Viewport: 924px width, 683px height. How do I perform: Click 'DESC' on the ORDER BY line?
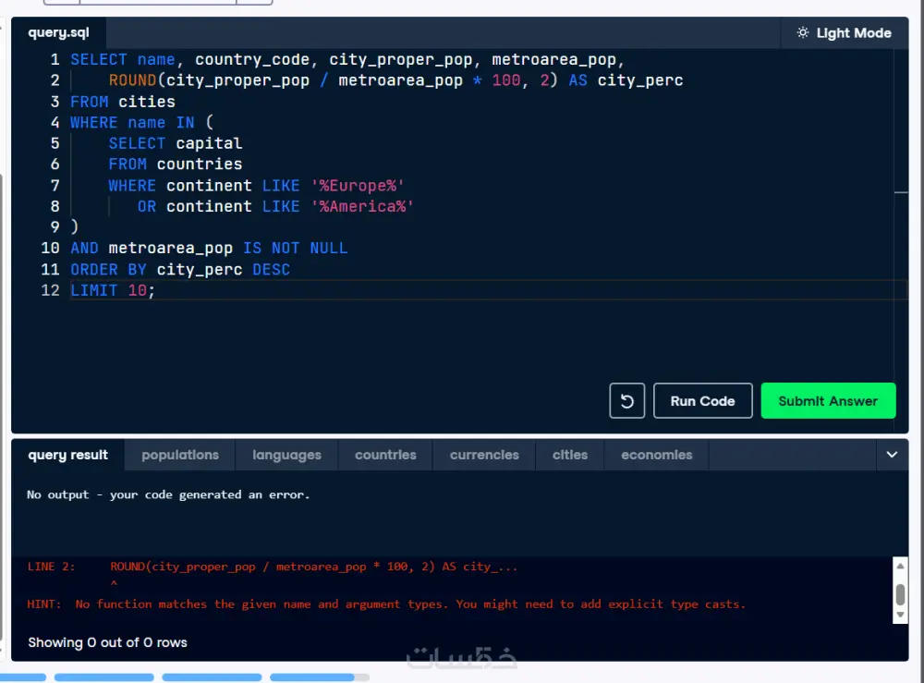pyautogui.click(x=271, y=269)
